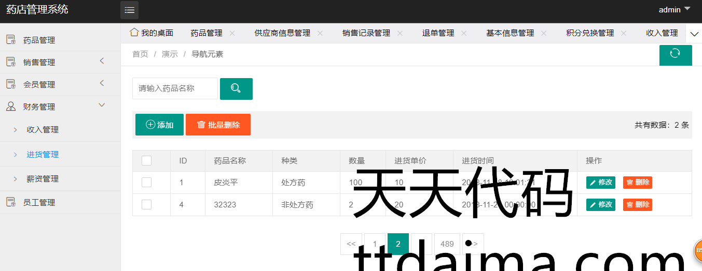Image resolution: width=702 pixels, height=271 pixels.
Task: Select 薪资管理 in the sidebar
Action: pyautogui.click(x=43, y=179)
